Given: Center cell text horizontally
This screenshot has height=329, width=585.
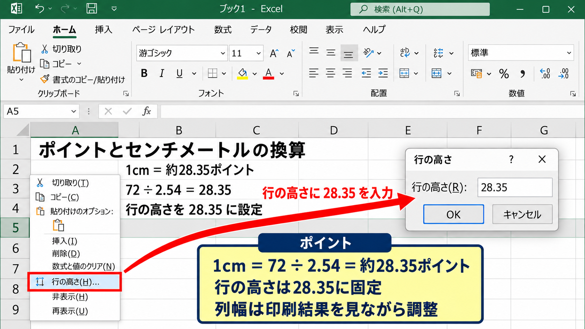Looking at the screenshot, I should click(x=331, y=73).
